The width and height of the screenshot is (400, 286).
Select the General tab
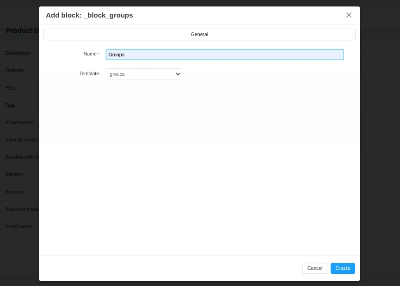[x=199, y=34]
